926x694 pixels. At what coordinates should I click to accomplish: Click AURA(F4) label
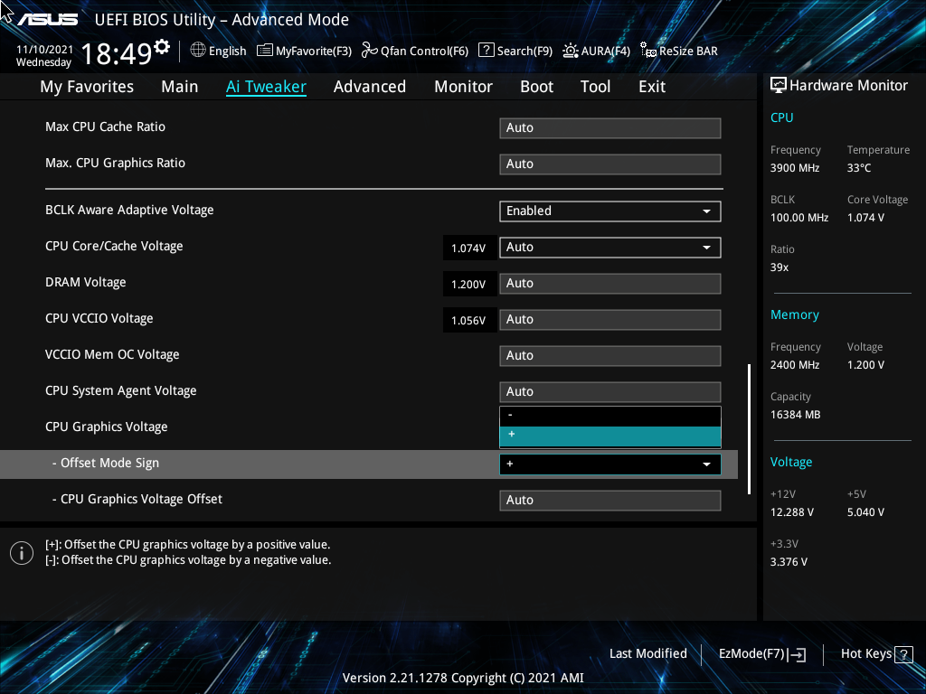[x=605, y=52]
